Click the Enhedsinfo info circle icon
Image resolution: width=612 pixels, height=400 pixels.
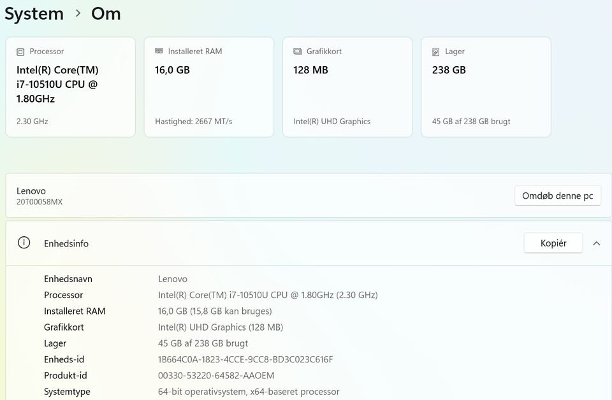pos(24,243)
